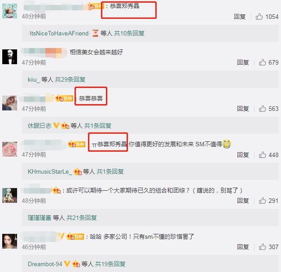Click 回复 on the 相信美女会越来越好 comment

tap(243, 62)
